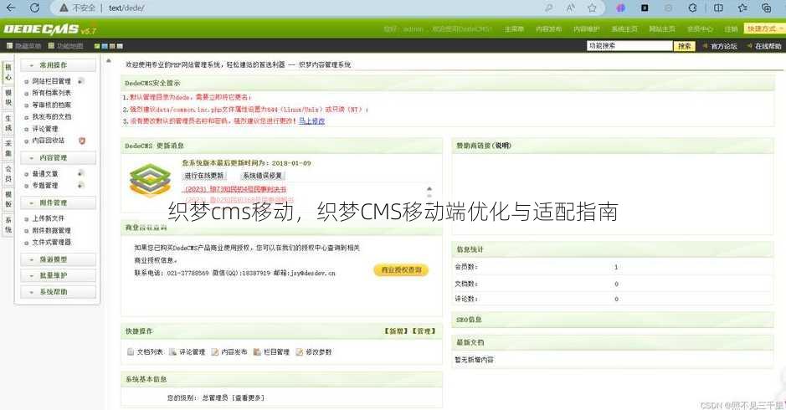Bookmark this page with the star icon
Image resolution: width=786 pixels, height=410 pixels.
point(592,8)
